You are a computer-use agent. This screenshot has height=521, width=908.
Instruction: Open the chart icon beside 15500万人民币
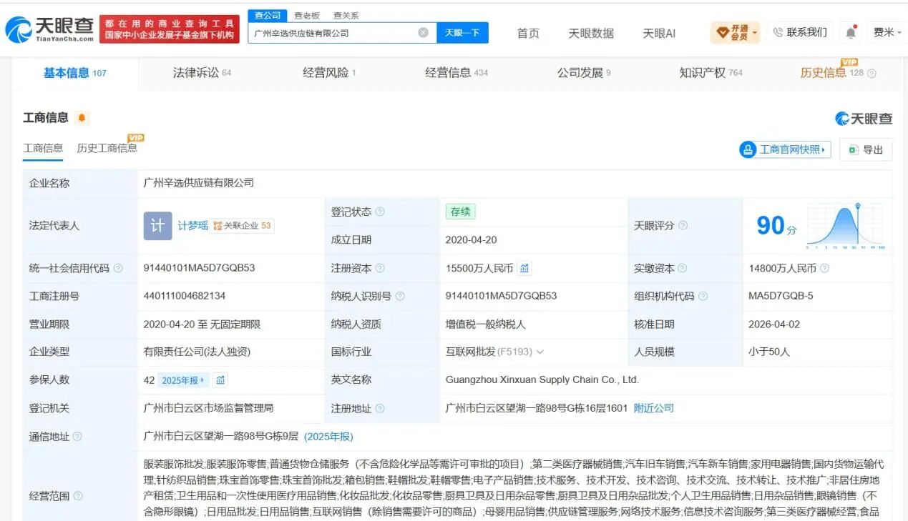click(x=524, y=268)
